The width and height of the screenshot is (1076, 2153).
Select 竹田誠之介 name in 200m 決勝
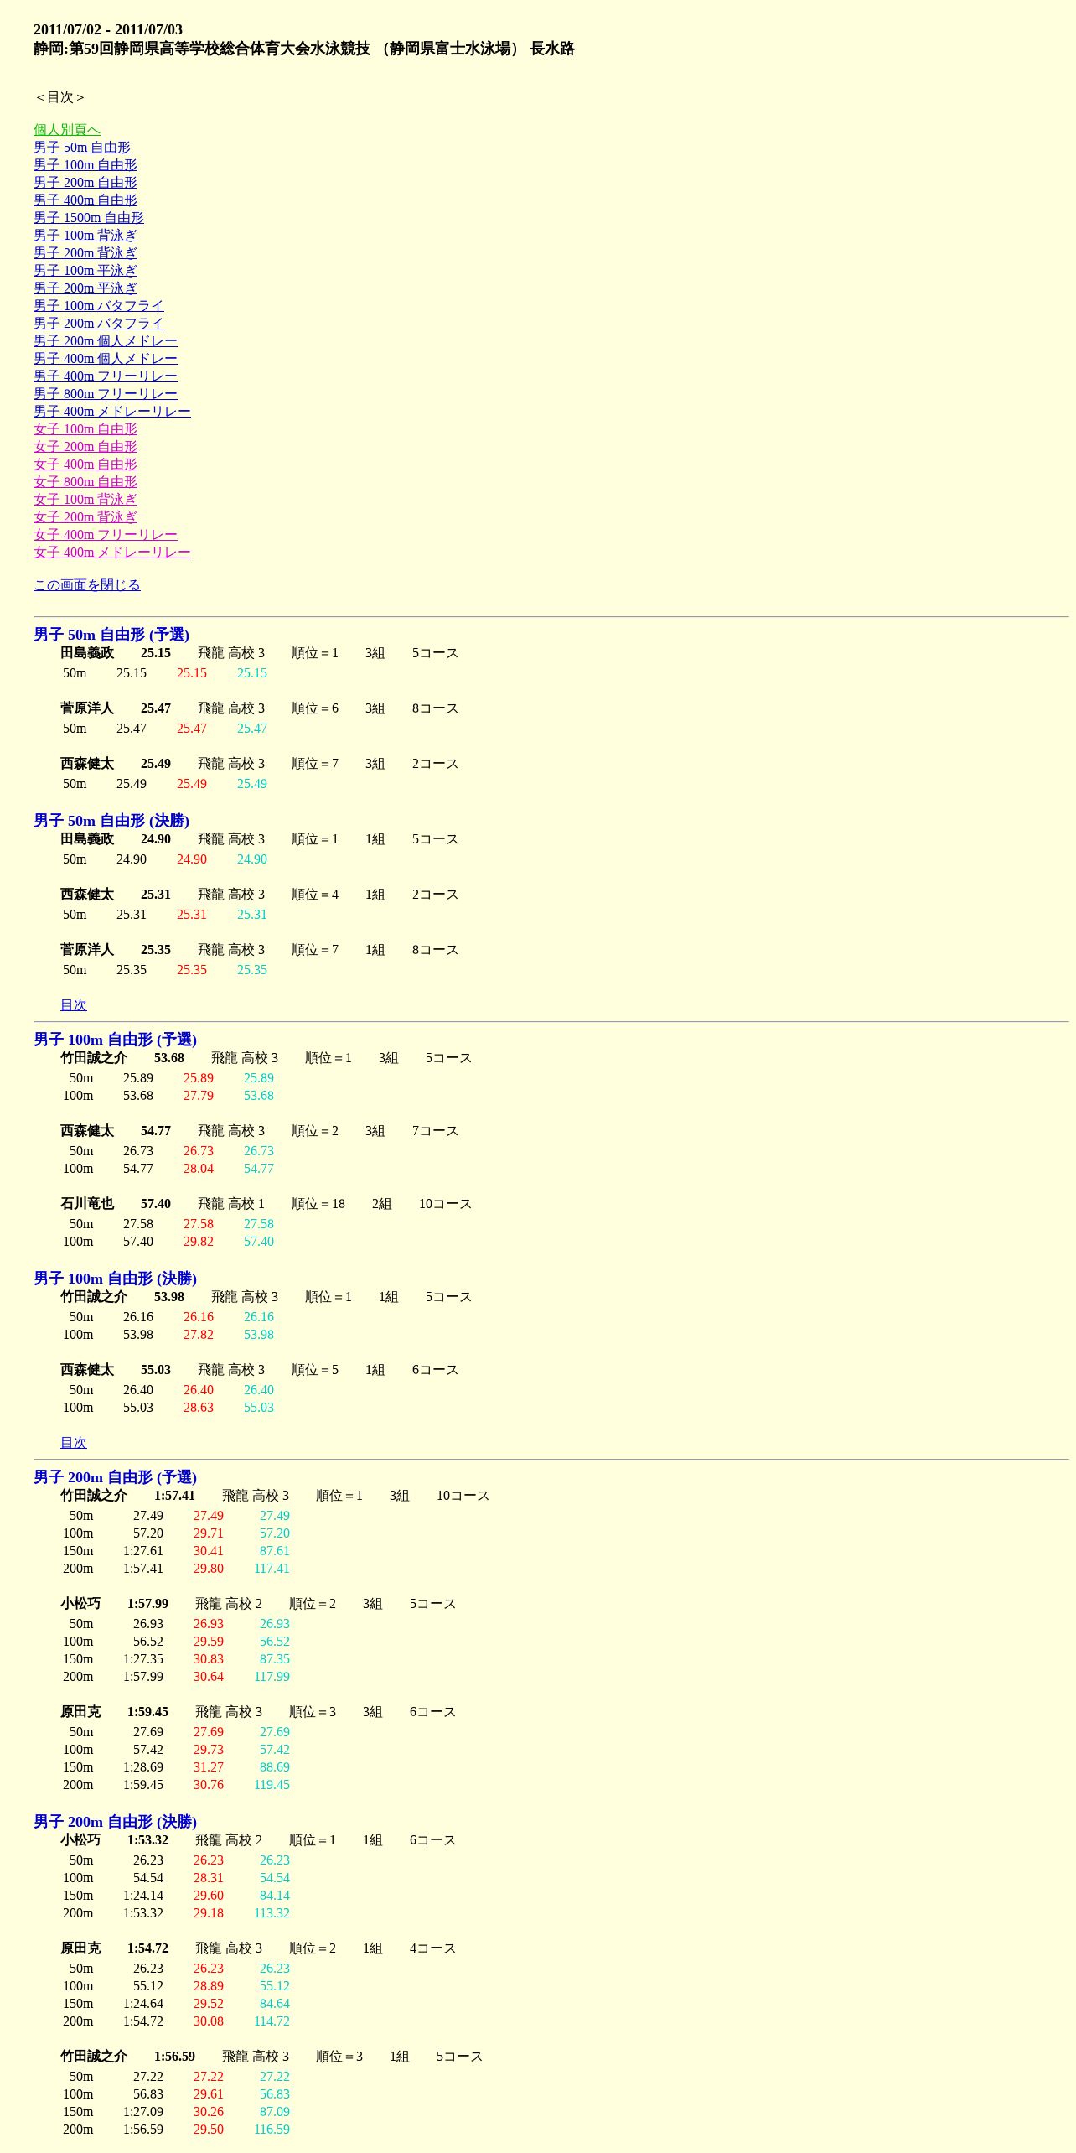click(94, 2057)
